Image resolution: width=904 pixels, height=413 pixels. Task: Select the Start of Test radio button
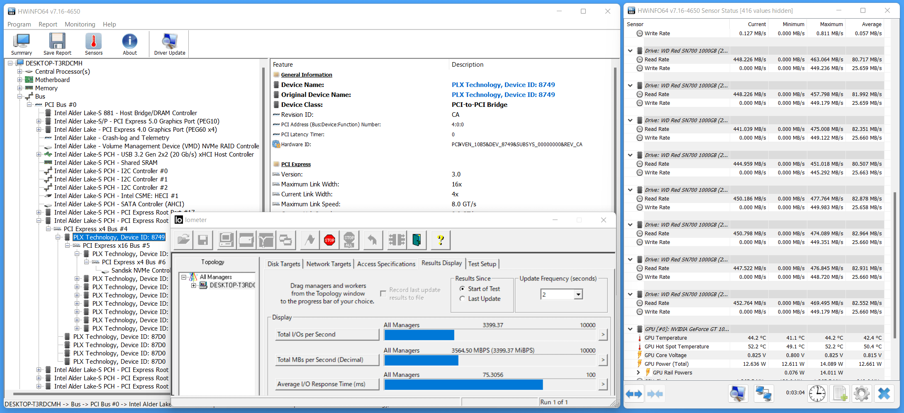click(462, 289)
